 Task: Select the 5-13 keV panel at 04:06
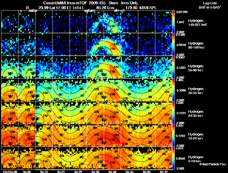[10, 158]
